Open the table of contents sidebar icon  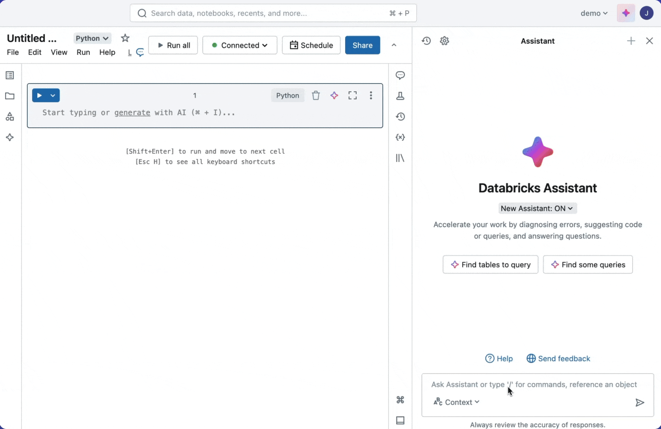pyautogui.click(x=10, y=75)
